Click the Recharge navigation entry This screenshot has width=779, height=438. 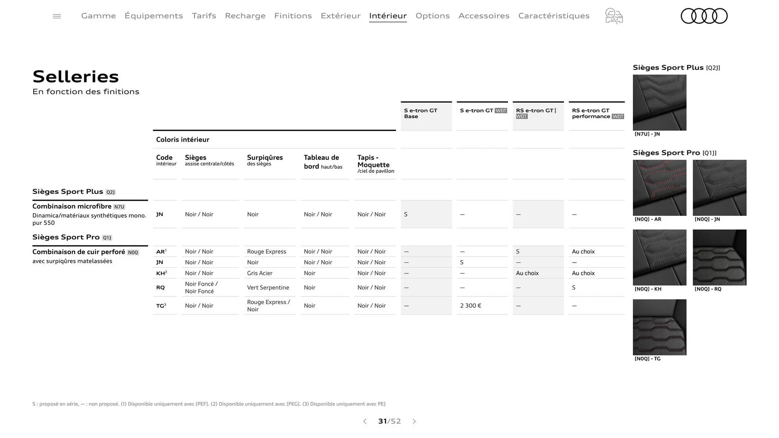[245, 16]
